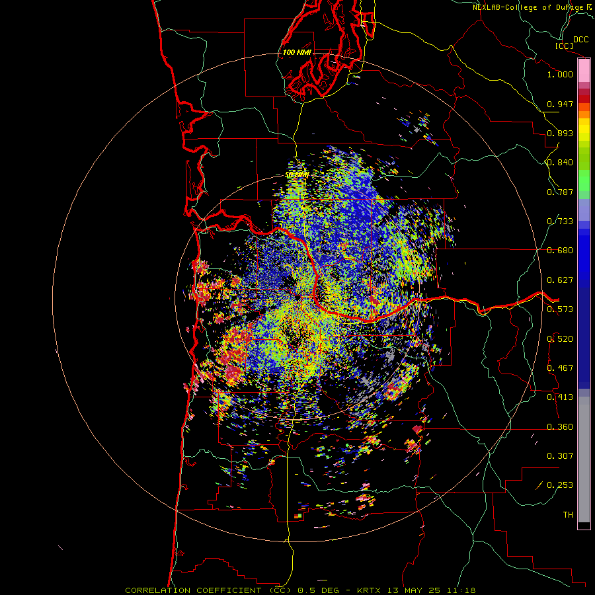595x595 pixels.
Task: Select the 0.573 scale value
Action: pos(560,309)
